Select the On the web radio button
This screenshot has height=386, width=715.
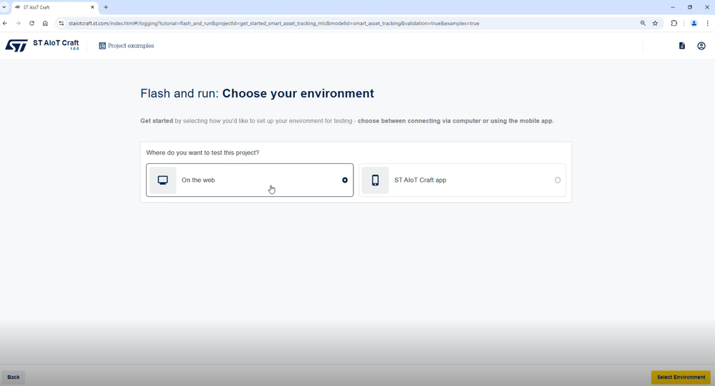[x=345, y=180]
